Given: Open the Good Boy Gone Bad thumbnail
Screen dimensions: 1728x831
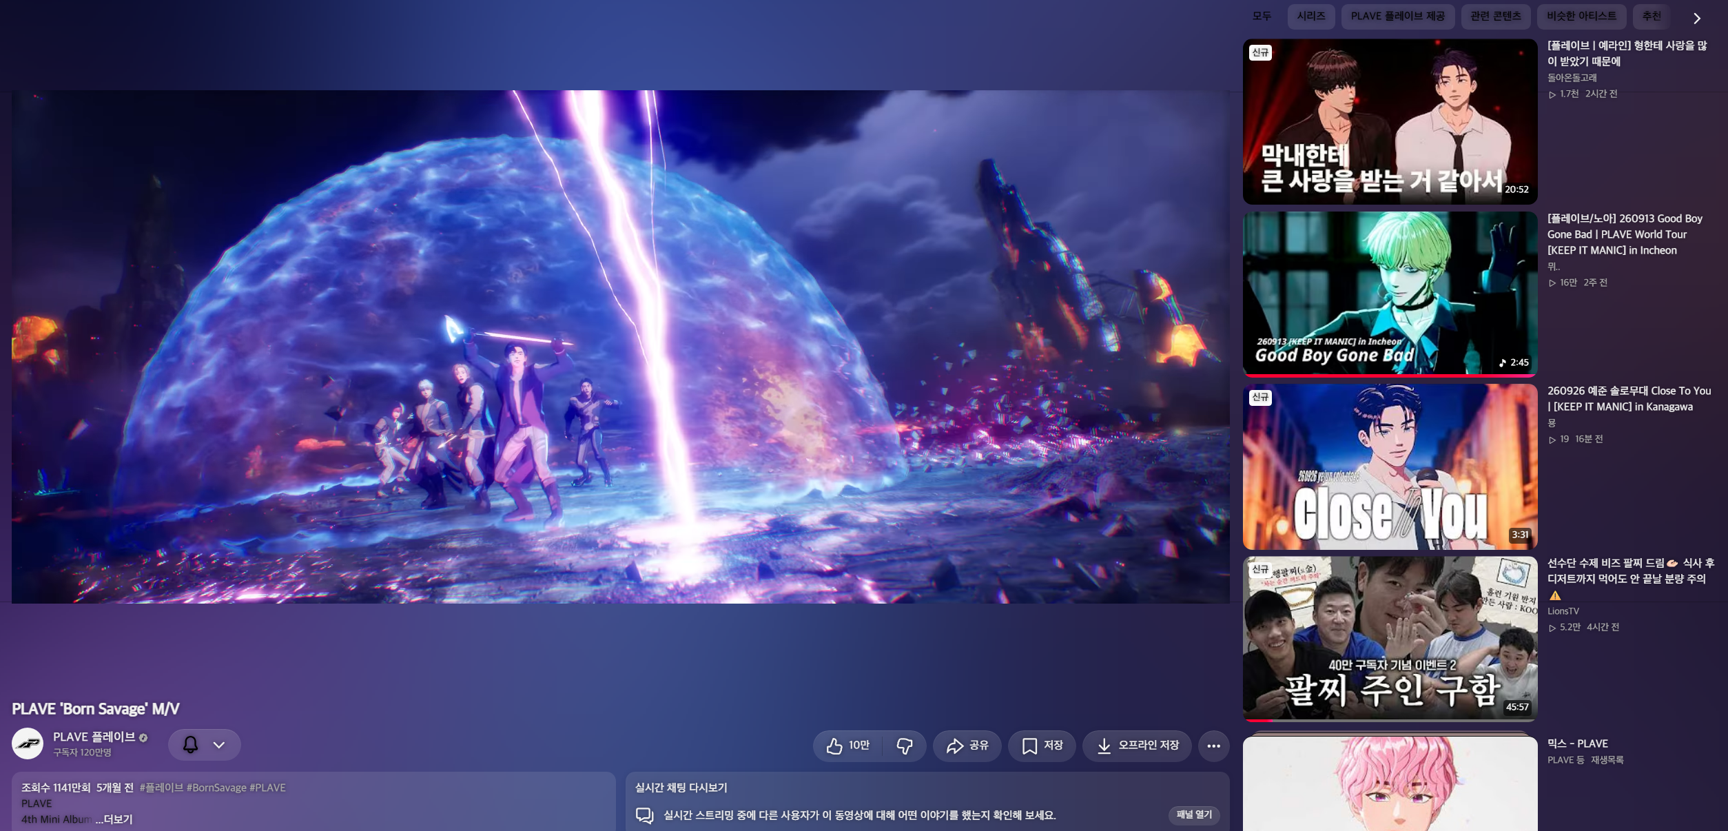Looking at the screenshot, I should tap(1390, 294).
